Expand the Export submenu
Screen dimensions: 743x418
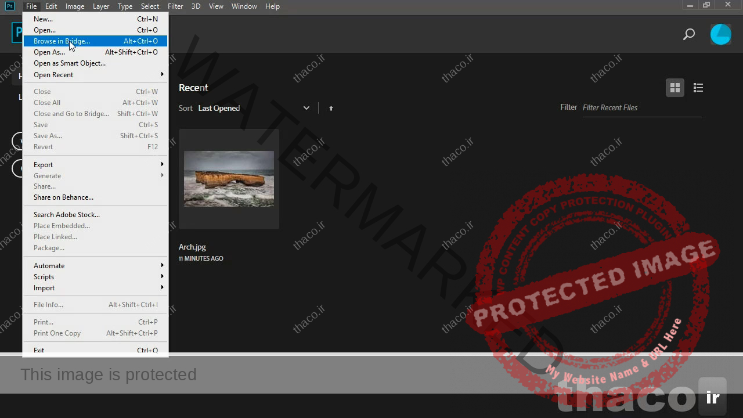(95, 165)
